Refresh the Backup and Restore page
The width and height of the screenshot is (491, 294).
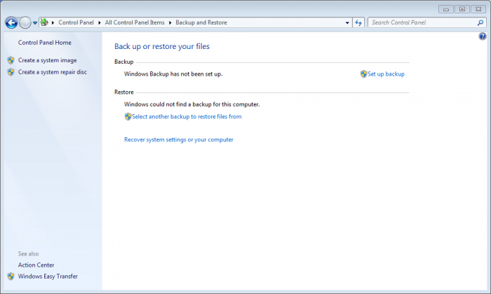click(358, 22)
